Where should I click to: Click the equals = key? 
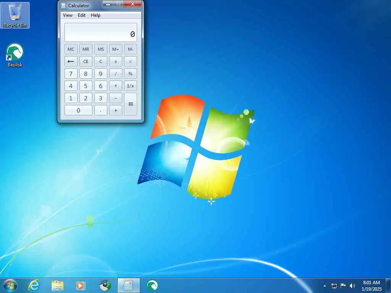[x=131, y=104]
